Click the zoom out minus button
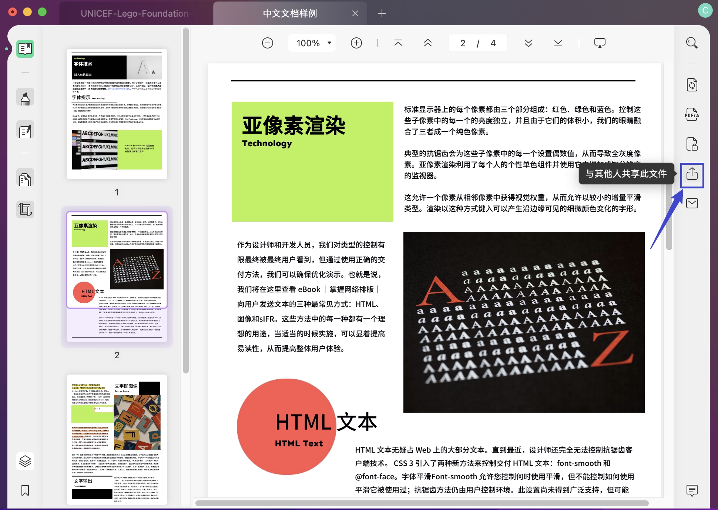 click(268, 43)
